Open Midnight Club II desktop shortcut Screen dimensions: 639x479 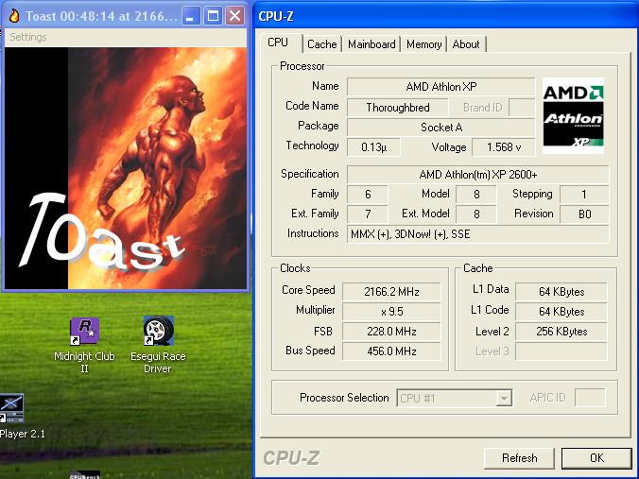click(84, 346)
